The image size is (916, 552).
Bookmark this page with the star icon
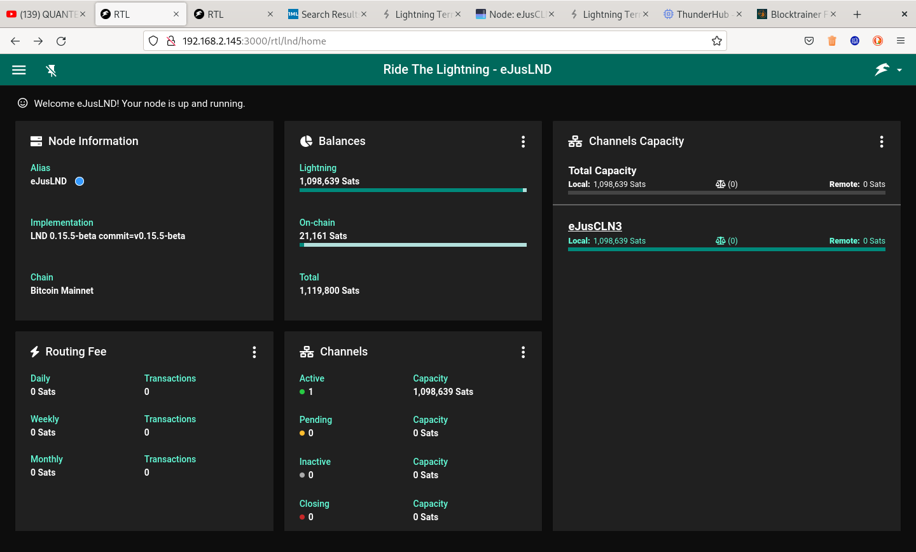(x=717, y=41)
